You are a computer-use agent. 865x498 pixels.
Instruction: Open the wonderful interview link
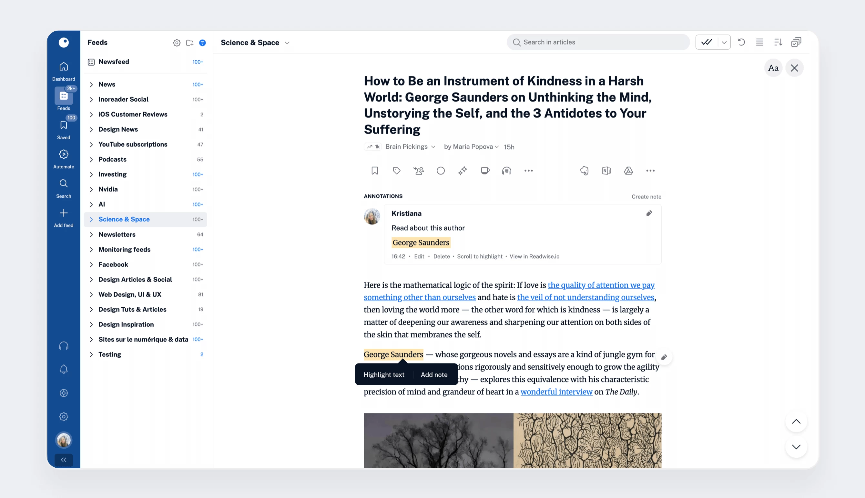coord(556,392)
